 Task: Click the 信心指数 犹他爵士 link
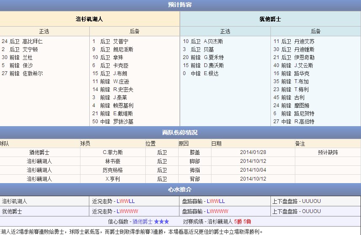142,221
